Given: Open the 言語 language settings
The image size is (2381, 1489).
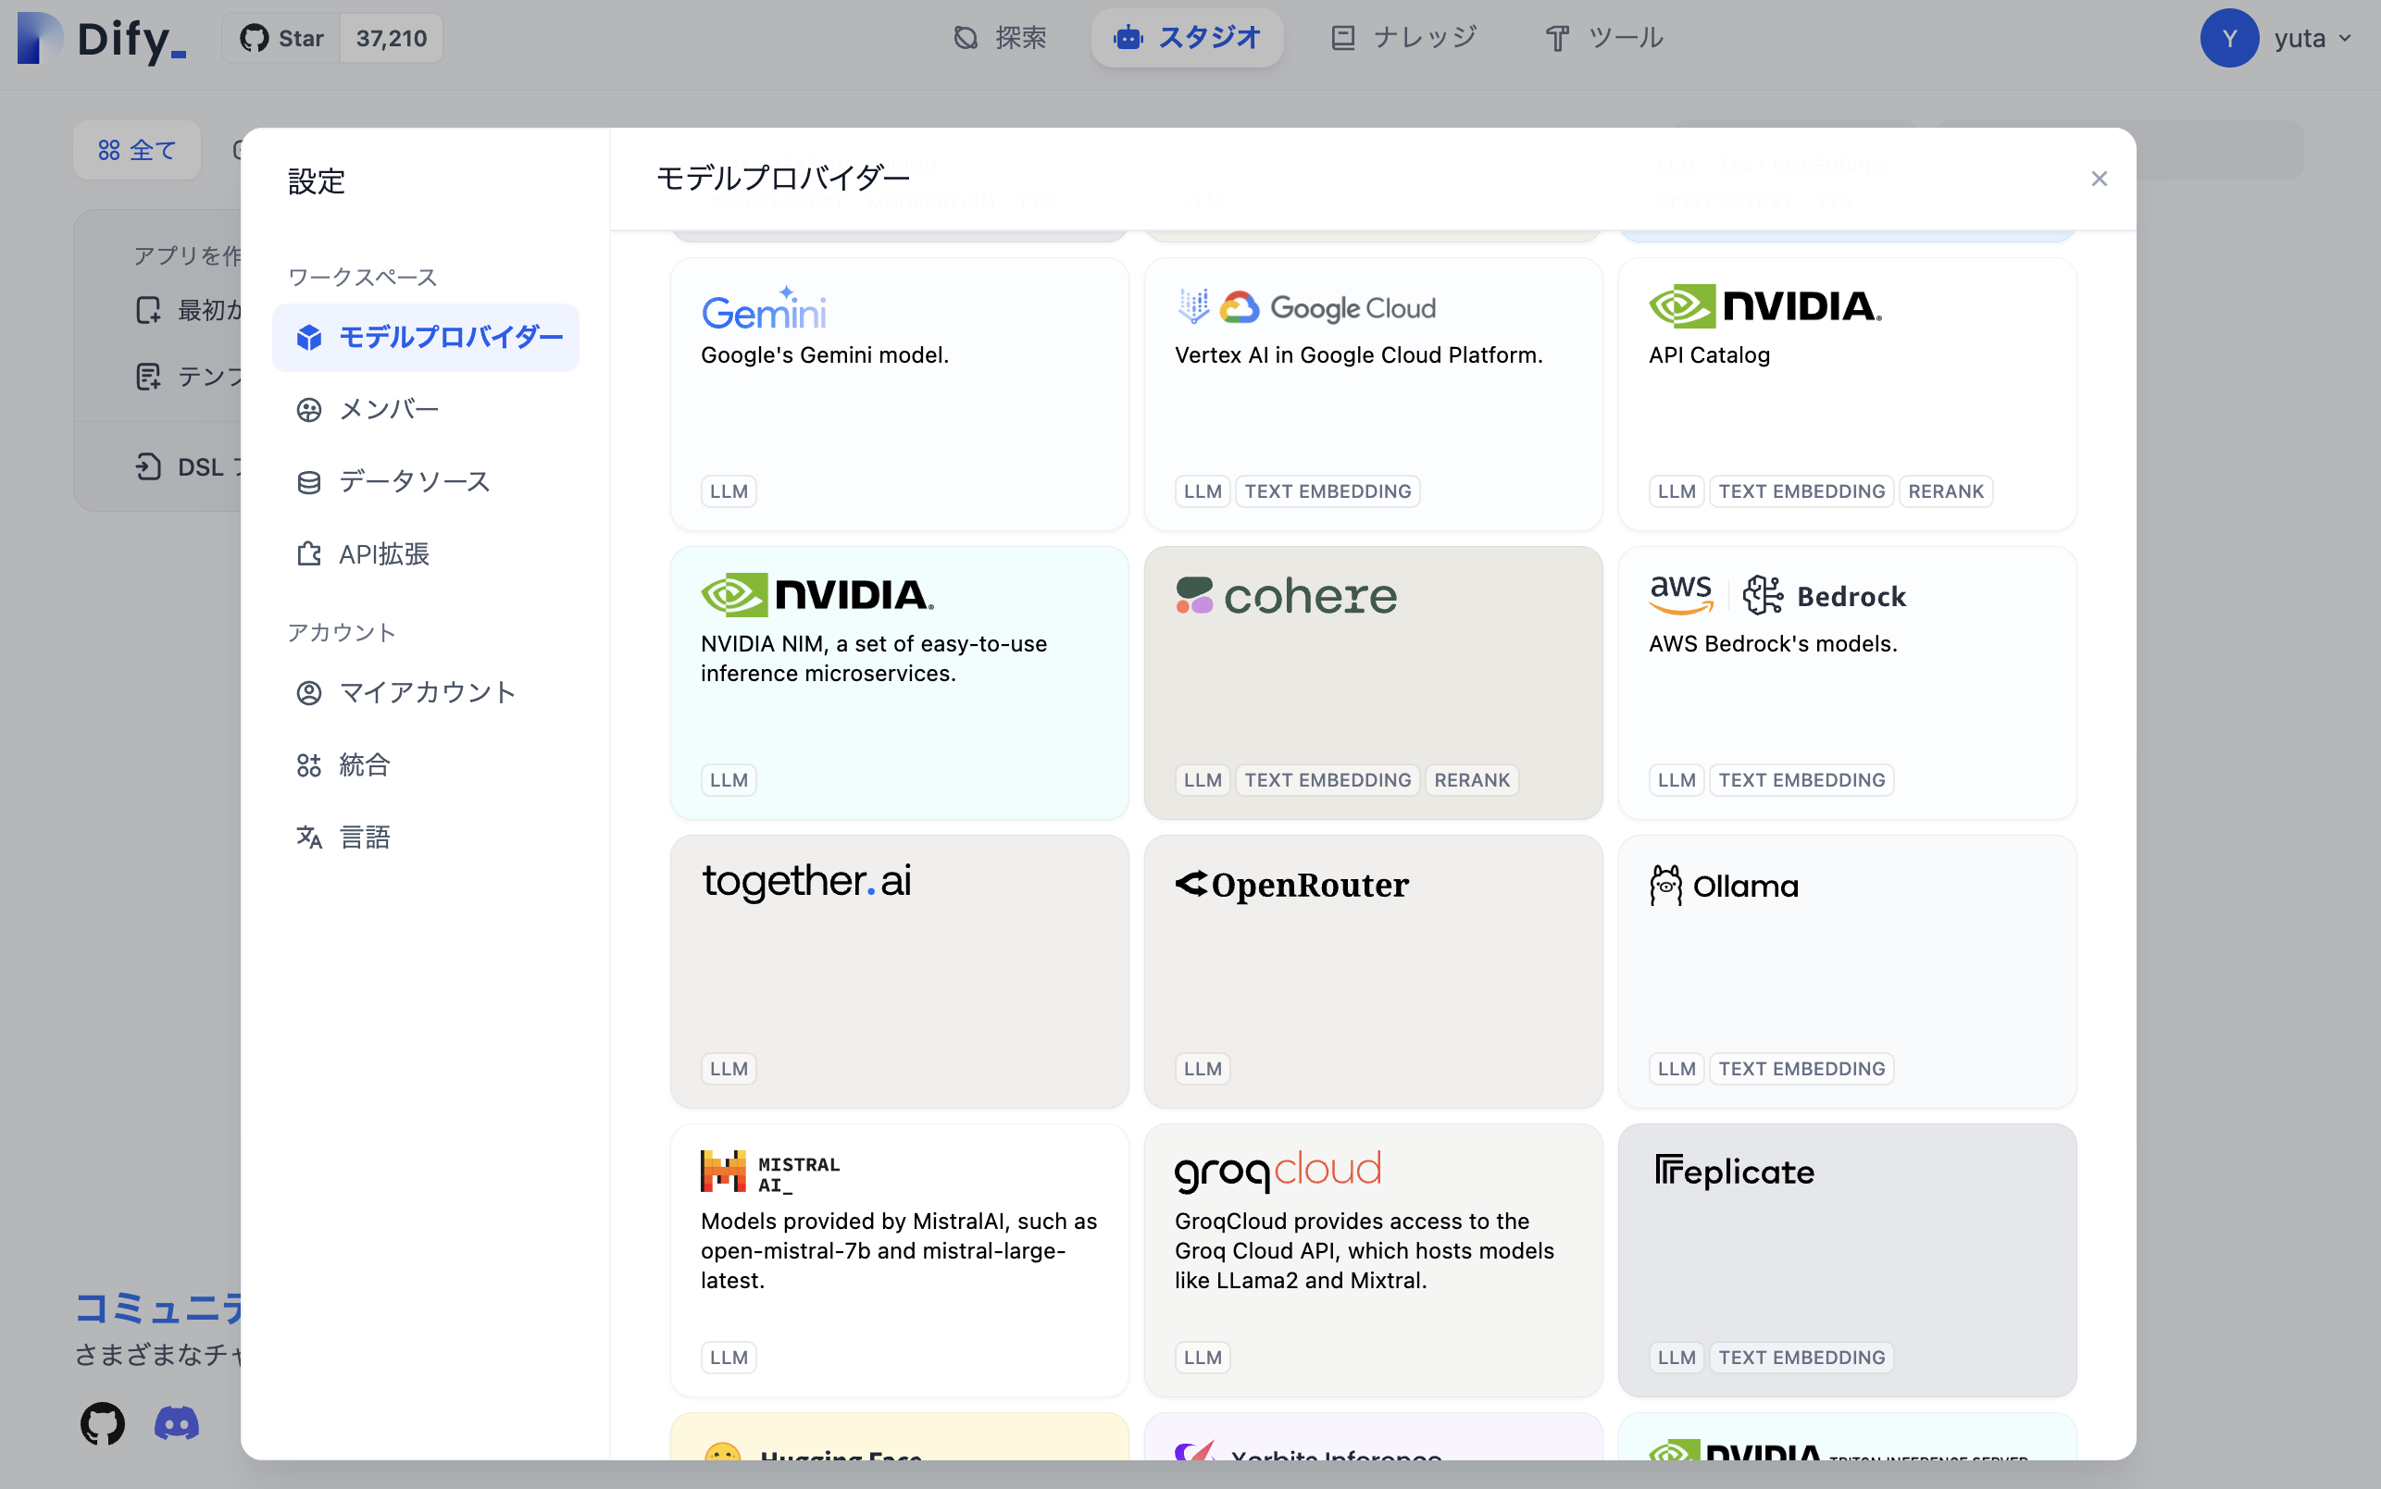Looking at the screenshot, I should point(365,838).
